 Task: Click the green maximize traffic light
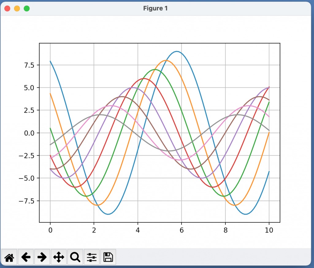tap(27, 8)
